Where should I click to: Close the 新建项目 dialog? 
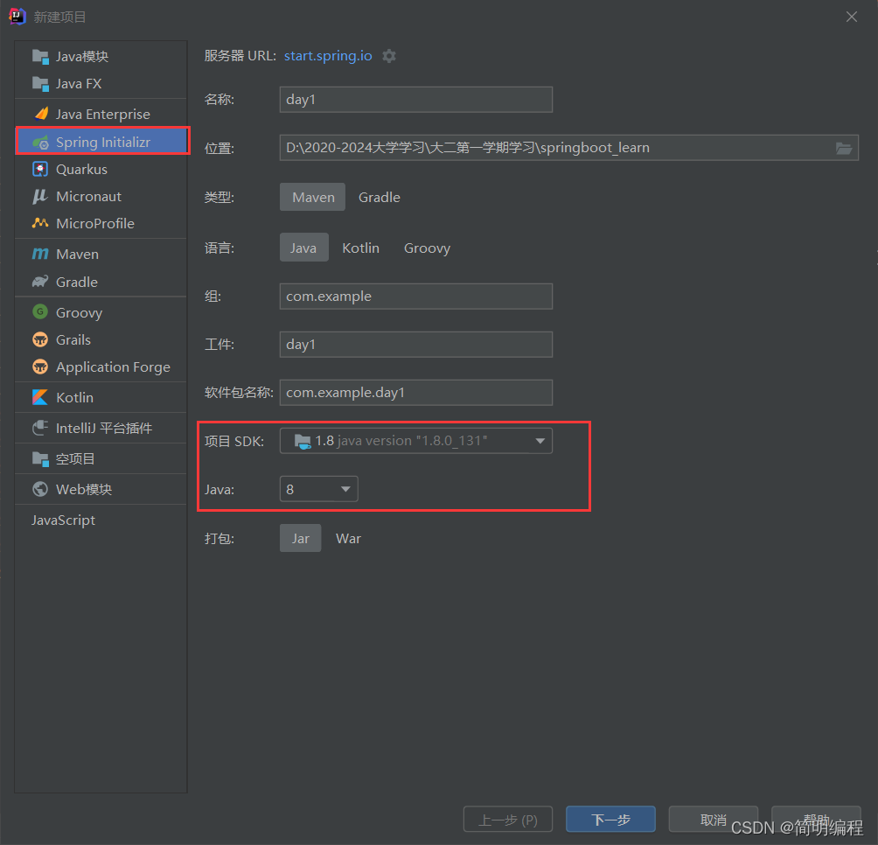(852, 17)
